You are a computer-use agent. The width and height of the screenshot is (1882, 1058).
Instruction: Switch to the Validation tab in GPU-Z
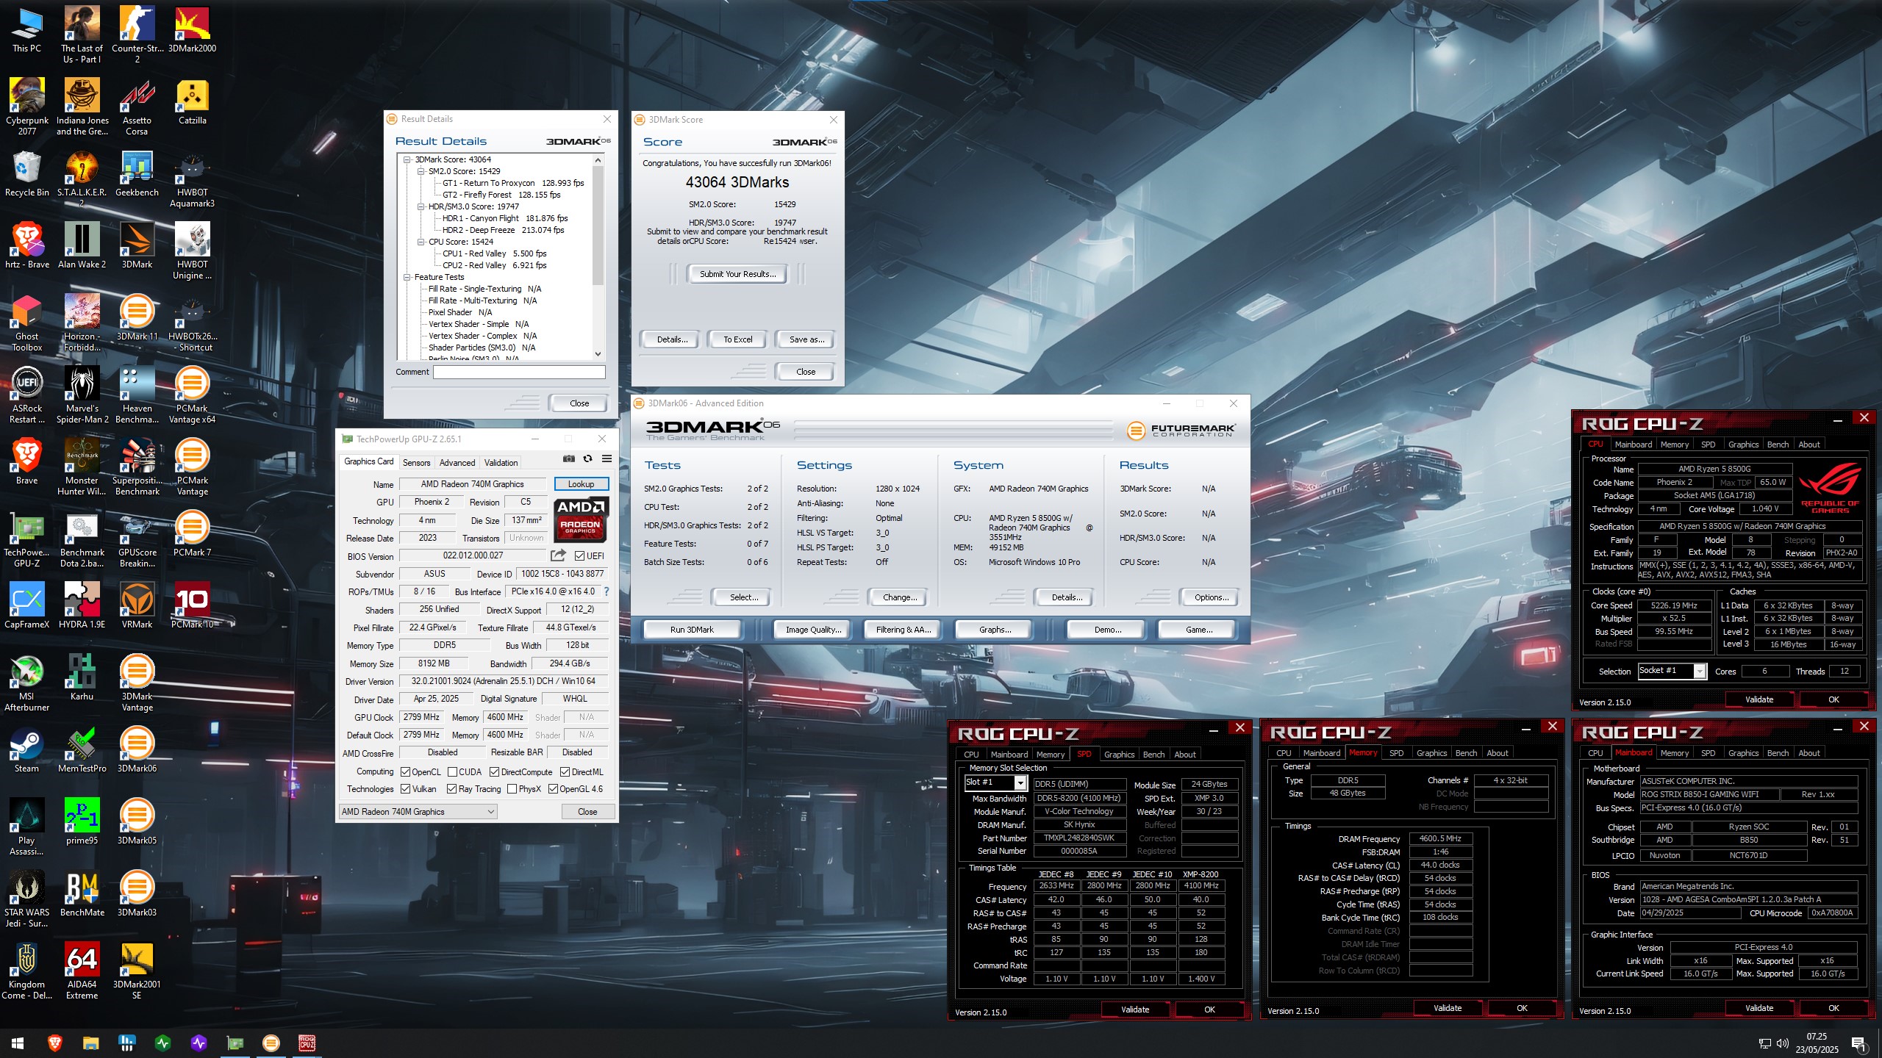coord(501,463)
